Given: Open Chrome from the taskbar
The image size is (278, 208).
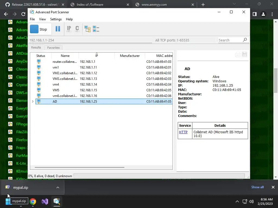Looking at the screenshot, I should (x=33, y=201).
